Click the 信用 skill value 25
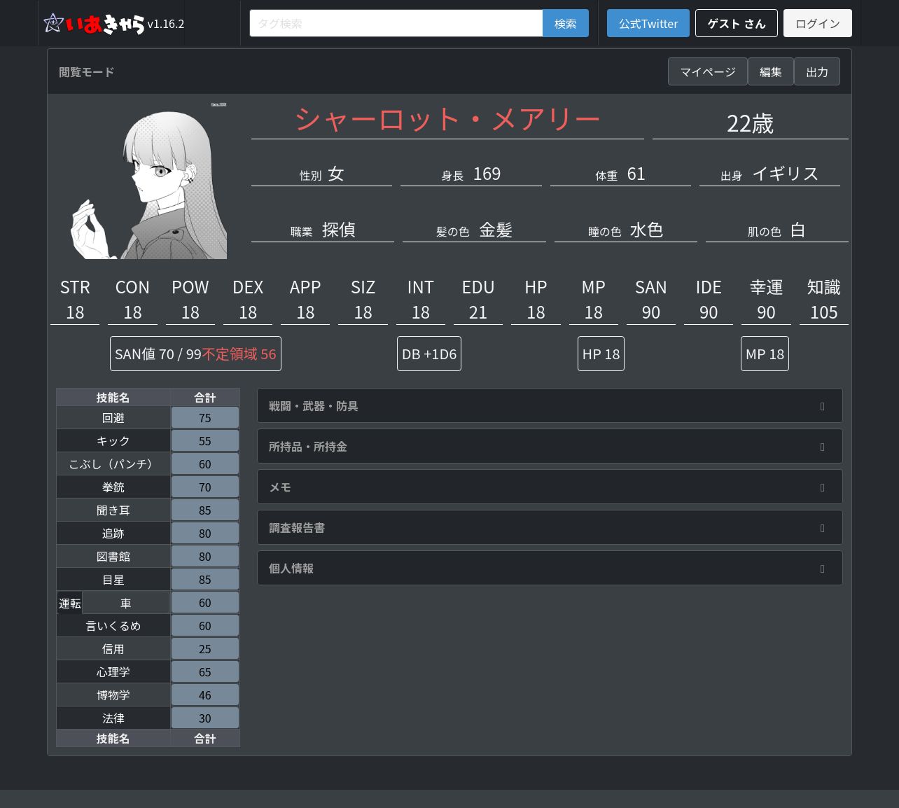Screen dimensions: 899x808 (x=205, y=649)
